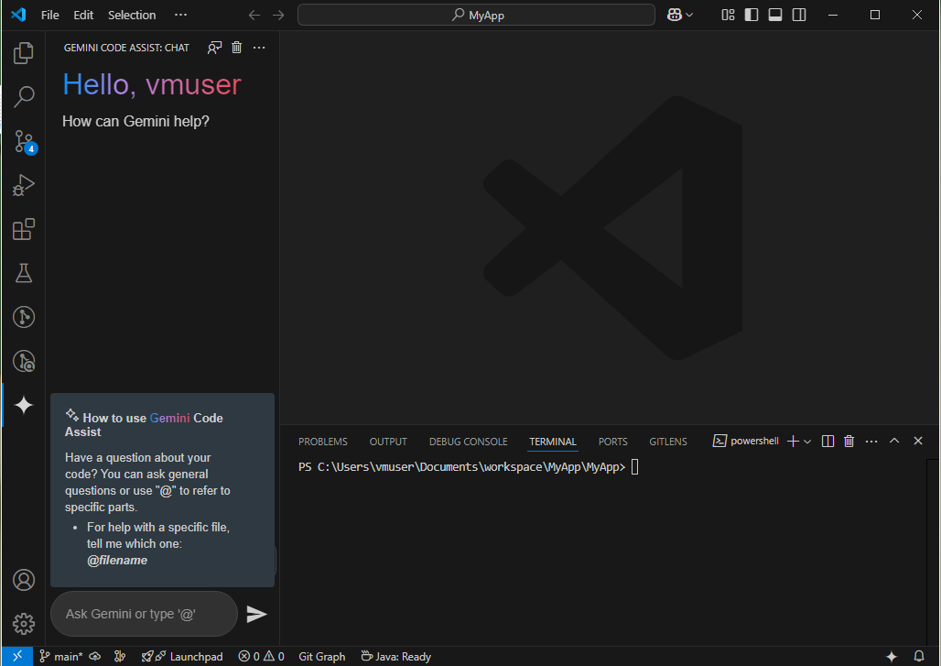Open Git Graph from the status bar
This screenshot has width=941, height=666.
[321, 657]
